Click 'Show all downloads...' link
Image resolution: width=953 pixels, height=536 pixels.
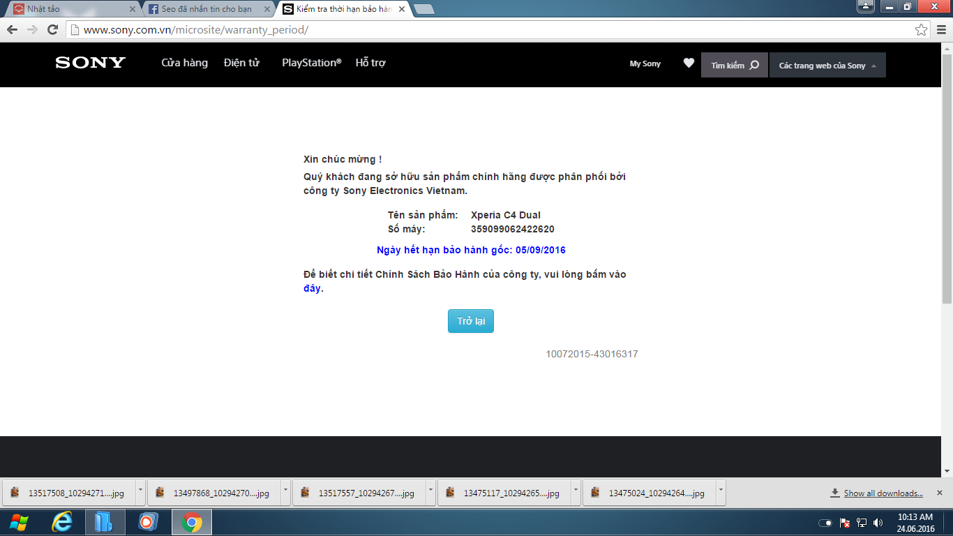[883, 493]
